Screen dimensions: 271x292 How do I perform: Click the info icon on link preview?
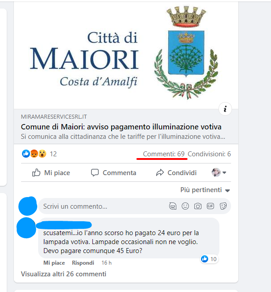pos(225,109)
